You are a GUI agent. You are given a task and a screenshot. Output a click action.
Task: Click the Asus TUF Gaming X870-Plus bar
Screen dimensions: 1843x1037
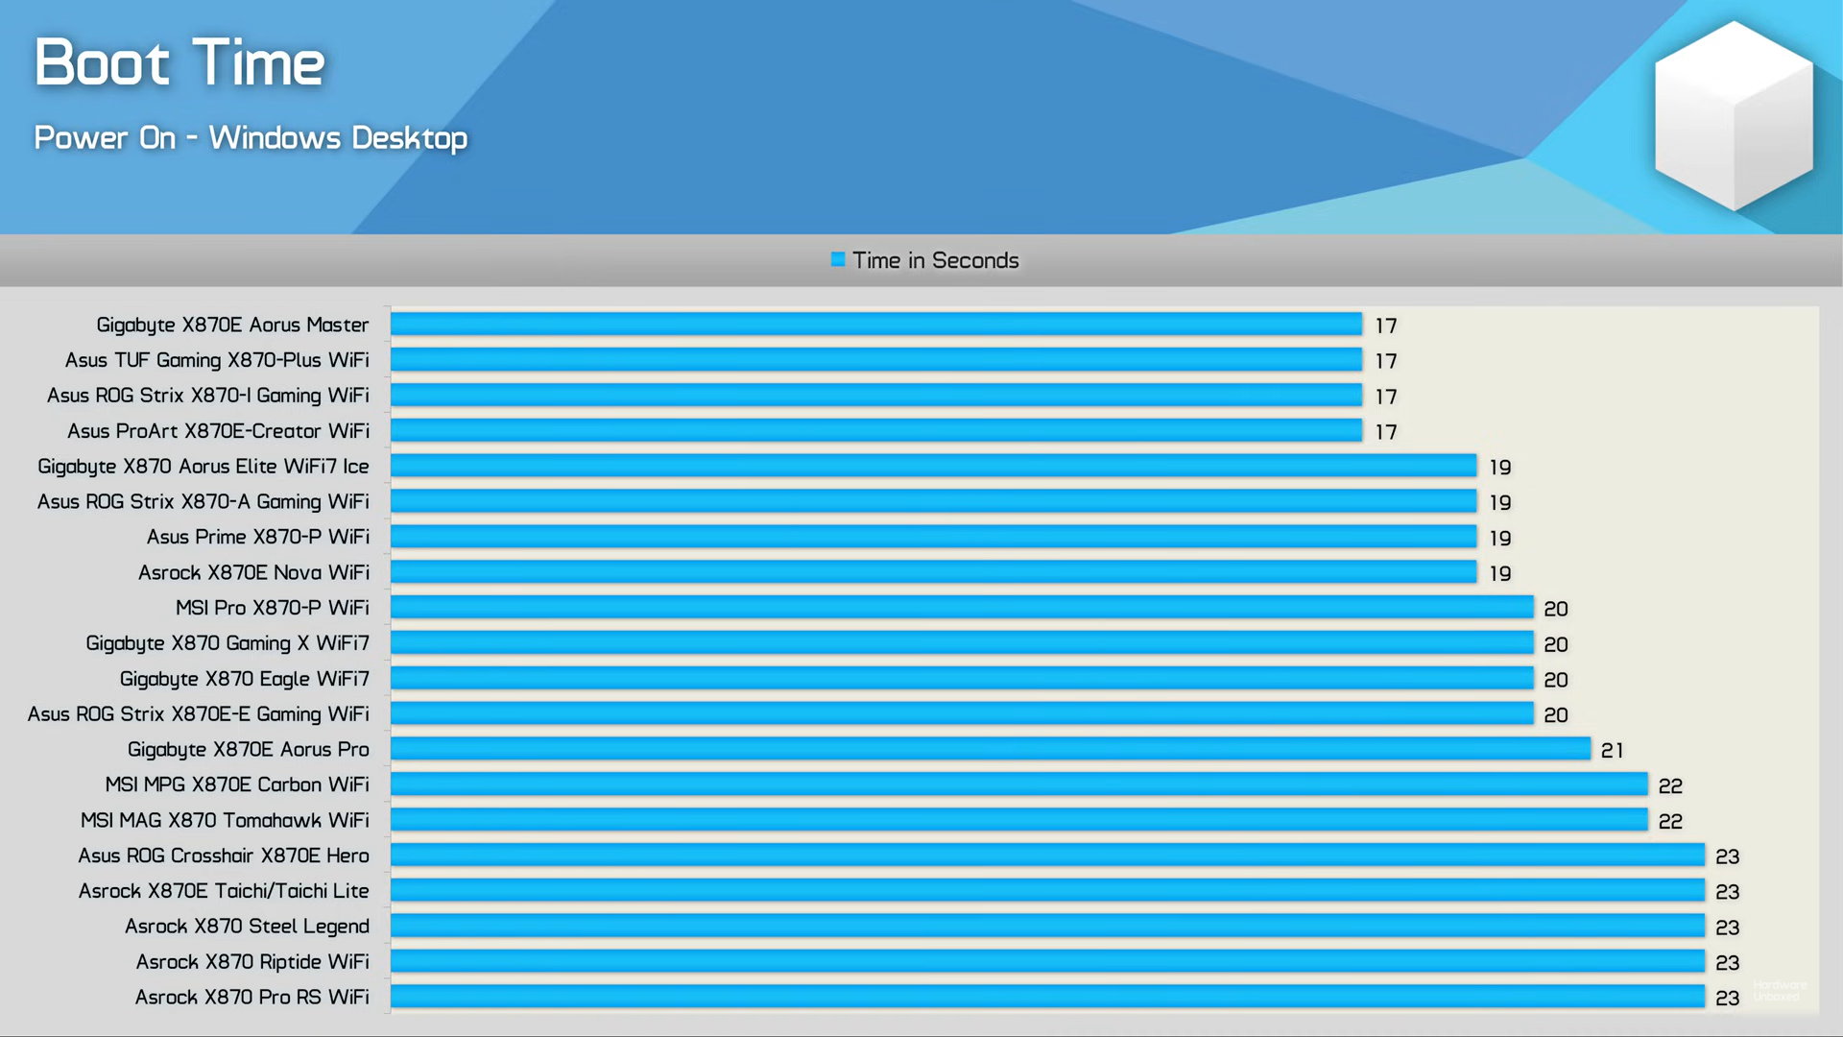click(876, 360)
